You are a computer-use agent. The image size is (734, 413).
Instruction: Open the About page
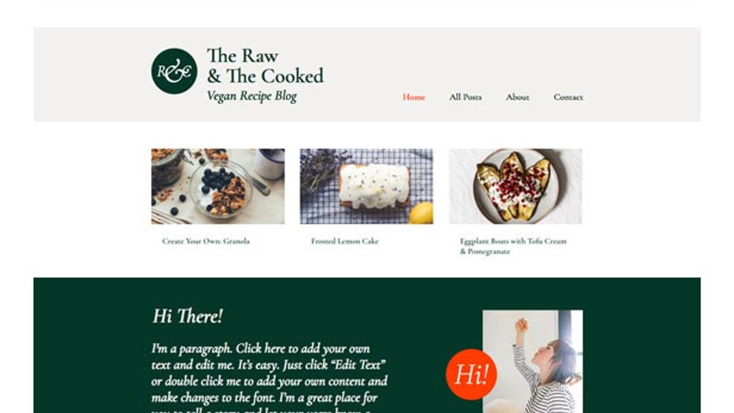click(x=517, y=97)
